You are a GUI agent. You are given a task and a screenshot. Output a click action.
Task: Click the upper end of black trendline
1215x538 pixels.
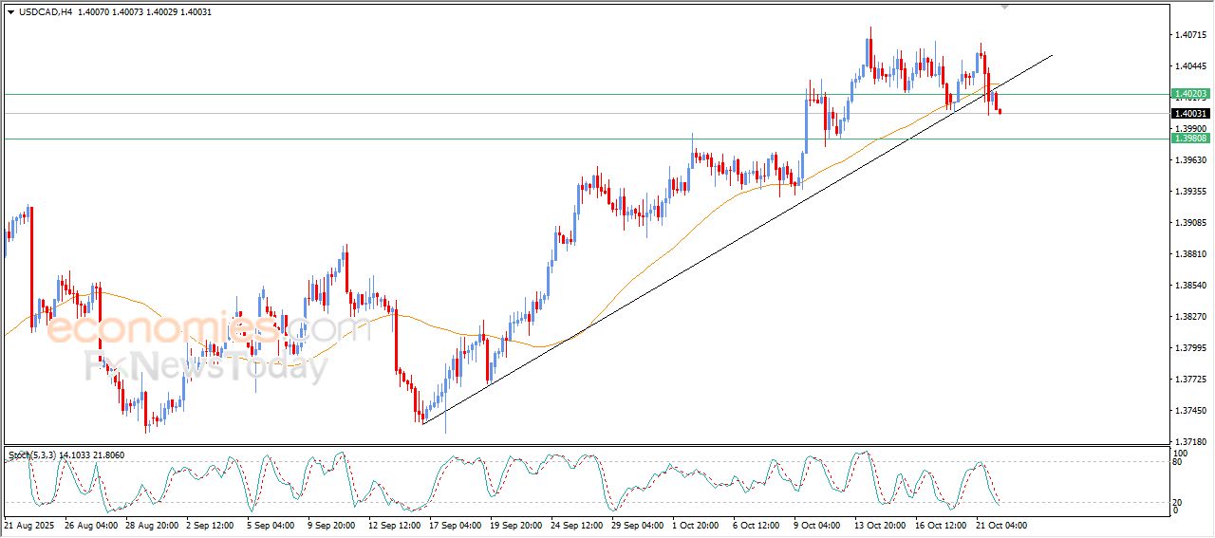coord(1052,56)
